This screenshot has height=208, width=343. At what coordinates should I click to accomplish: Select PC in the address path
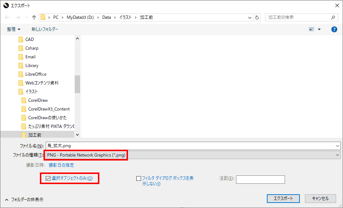[x=56, y=17]
